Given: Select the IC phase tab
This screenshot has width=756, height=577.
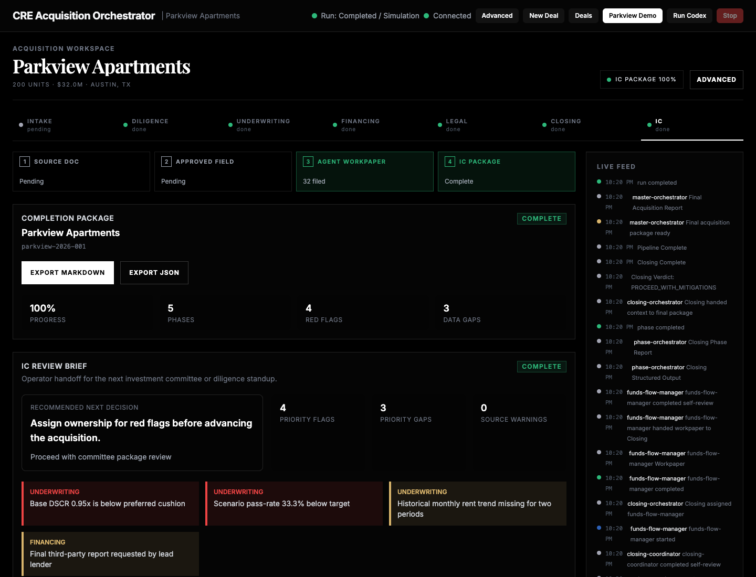Looking at the screenshot, I should click(x=692, y=125).
